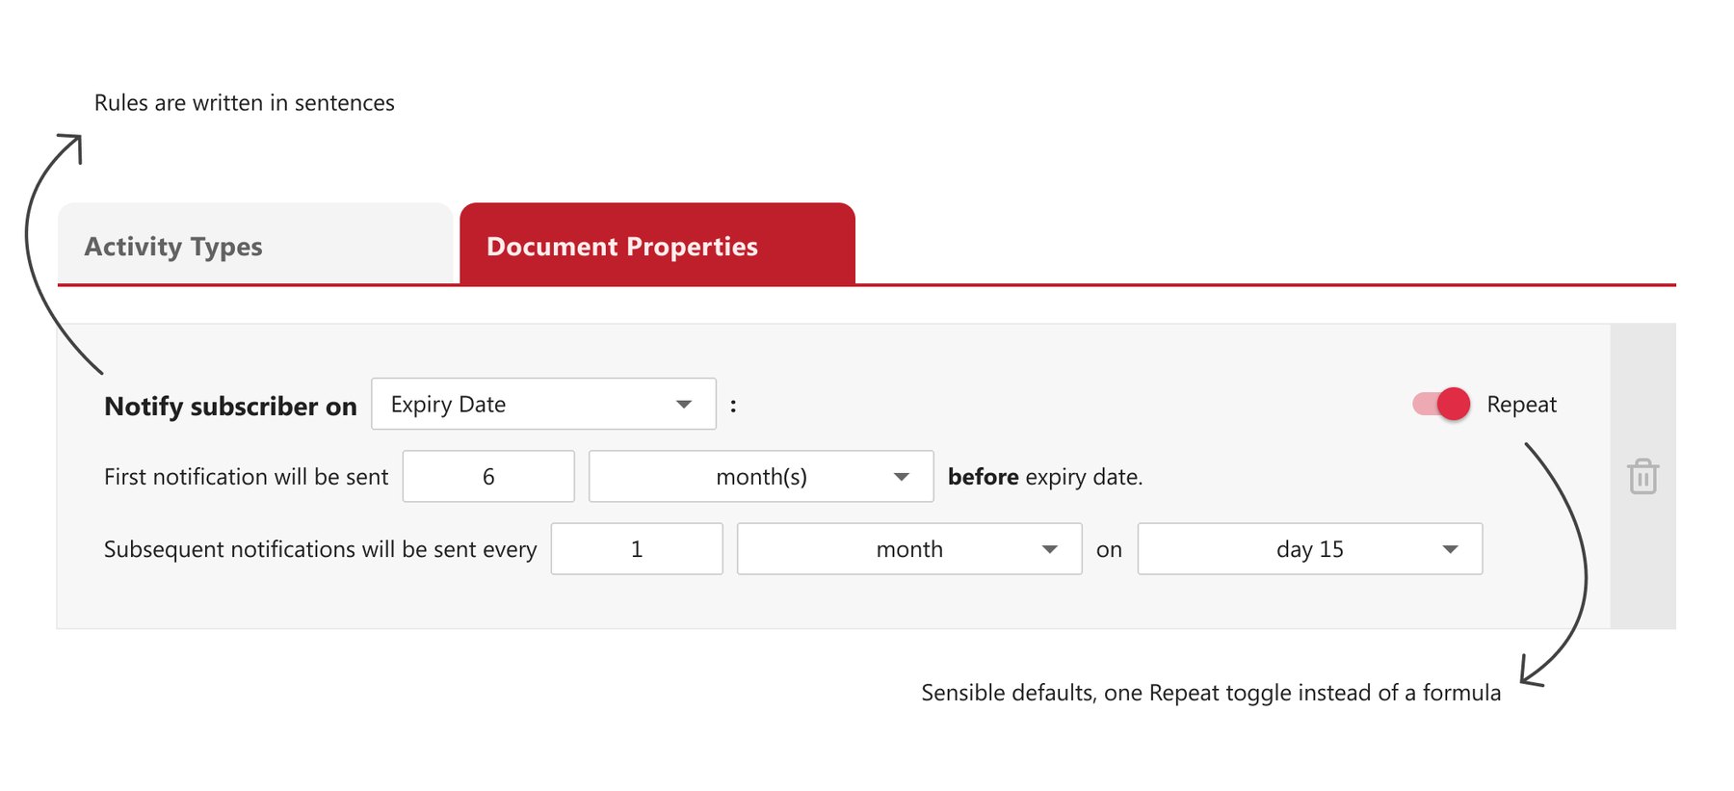This screenshot has height=791, width=1734.
Task: Open the month(s) unit dropdown
Action: point(761,476)
